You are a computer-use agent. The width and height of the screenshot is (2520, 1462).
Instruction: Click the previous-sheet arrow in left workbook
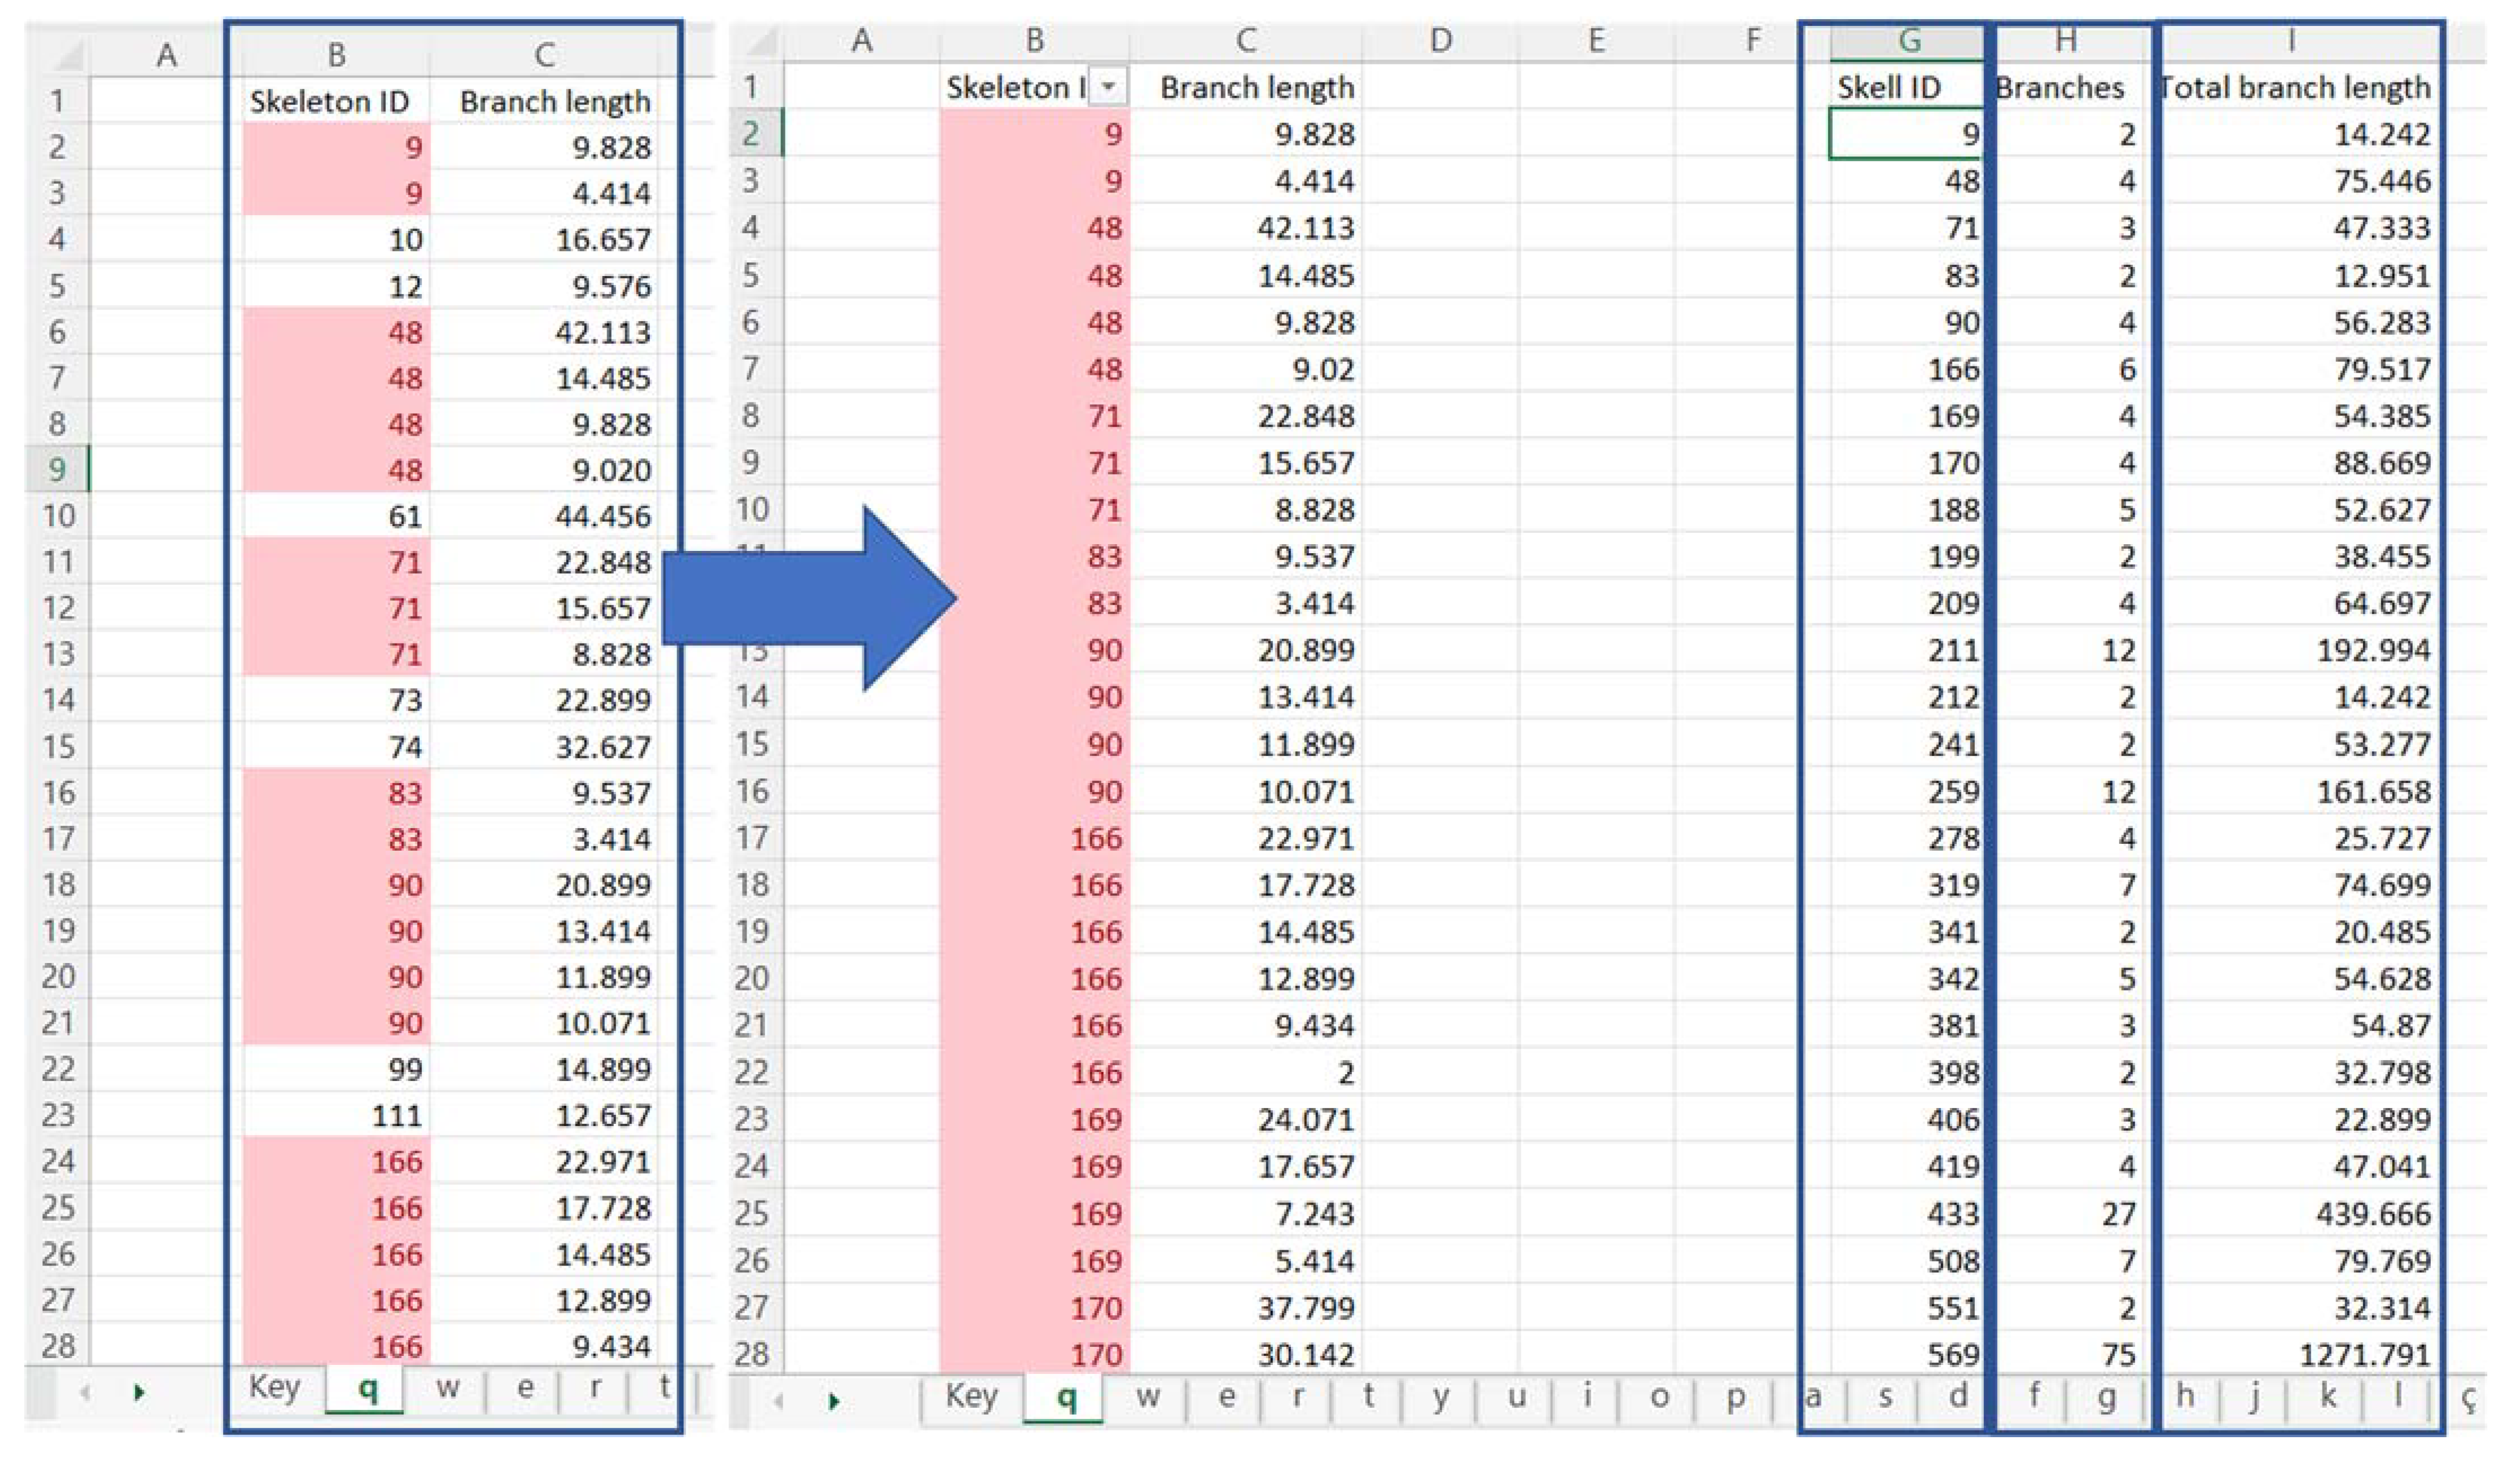click(x=86, y=1392)
